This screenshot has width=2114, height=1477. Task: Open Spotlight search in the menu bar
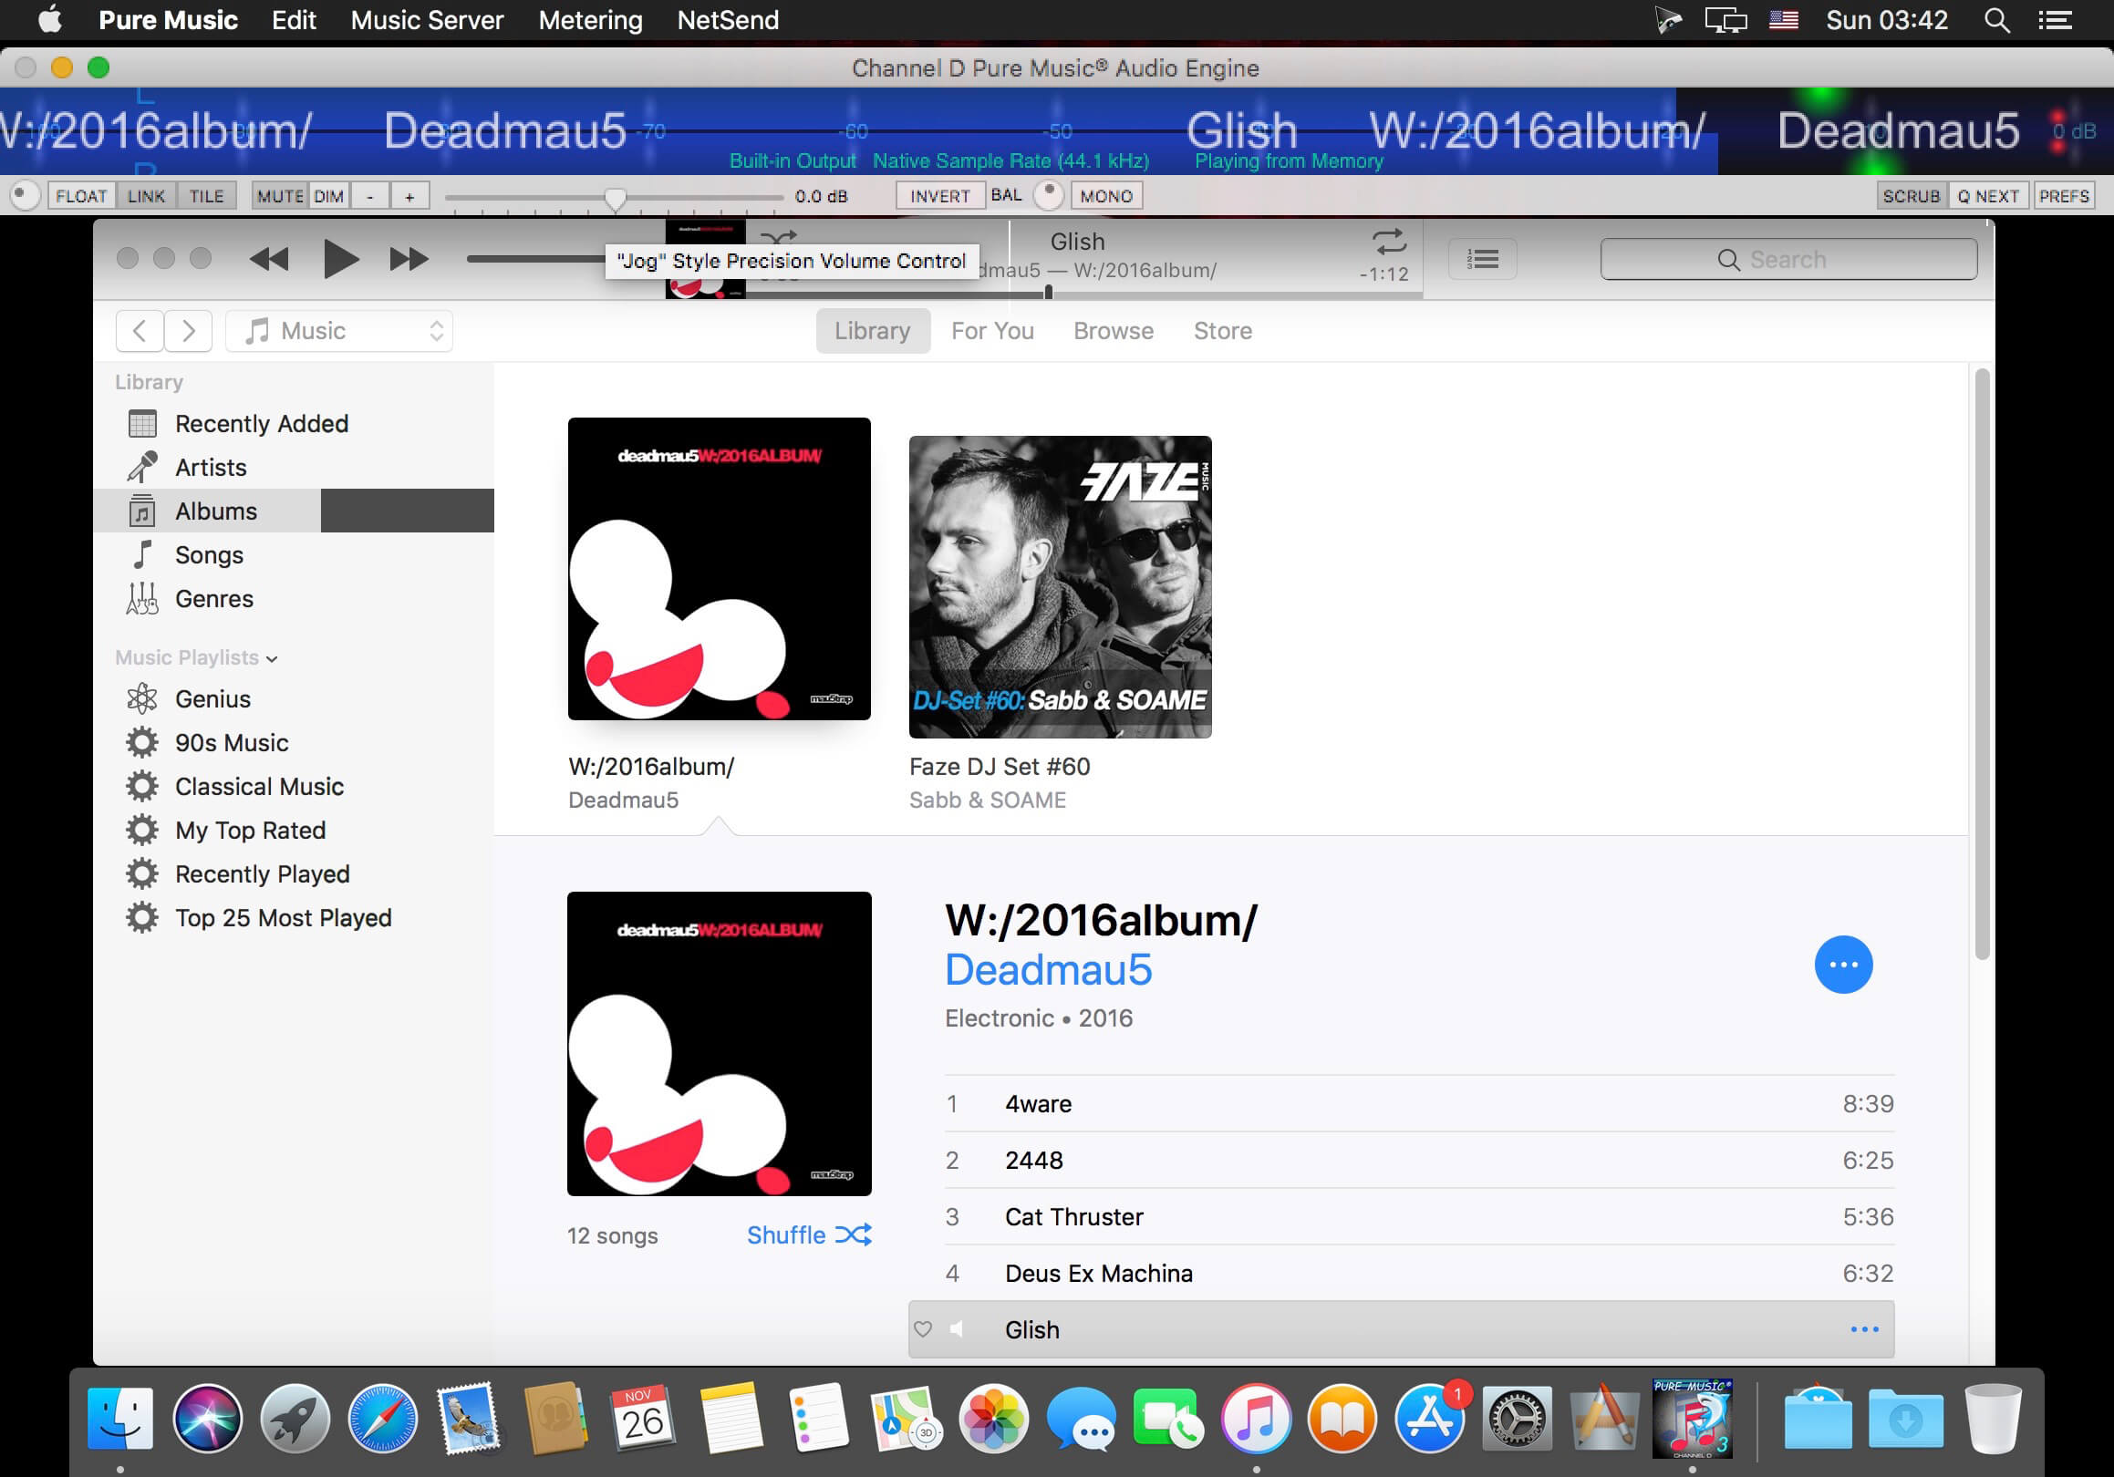tap(1996, 20)
